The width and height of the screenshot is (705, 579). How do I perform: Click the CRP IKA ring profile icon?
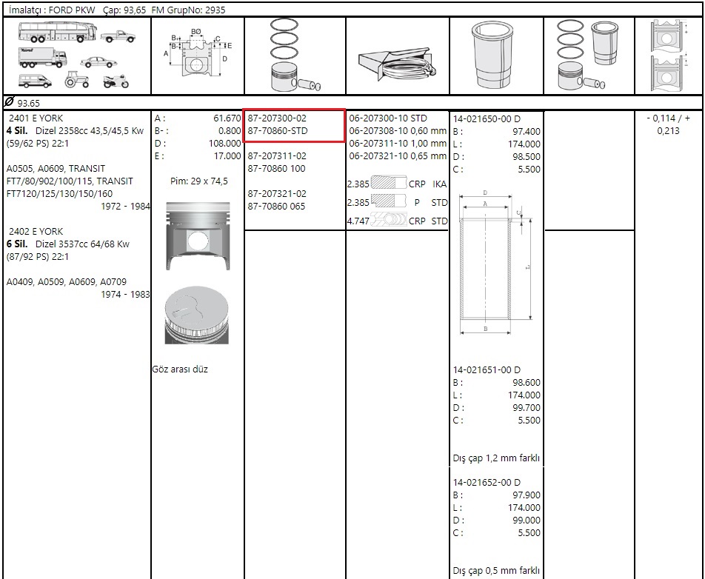coord(389,183)
